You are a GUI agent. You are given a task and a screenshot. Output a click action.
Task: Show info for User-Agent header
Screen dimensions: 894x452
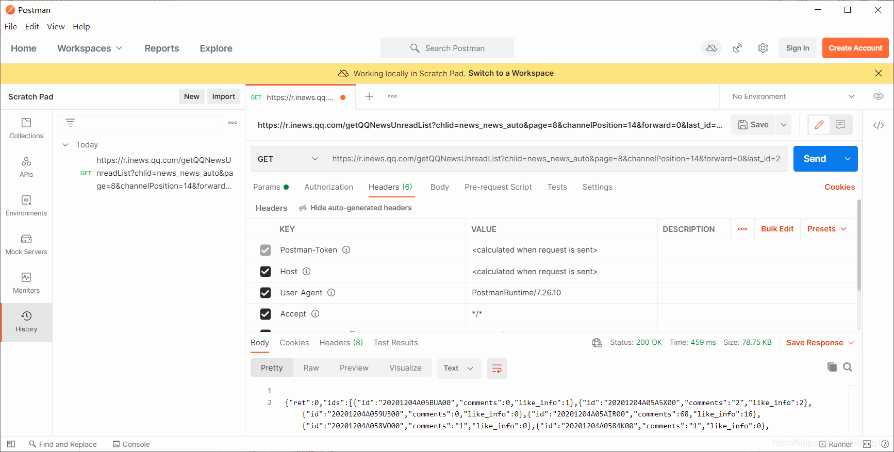(x=332, y=293)
